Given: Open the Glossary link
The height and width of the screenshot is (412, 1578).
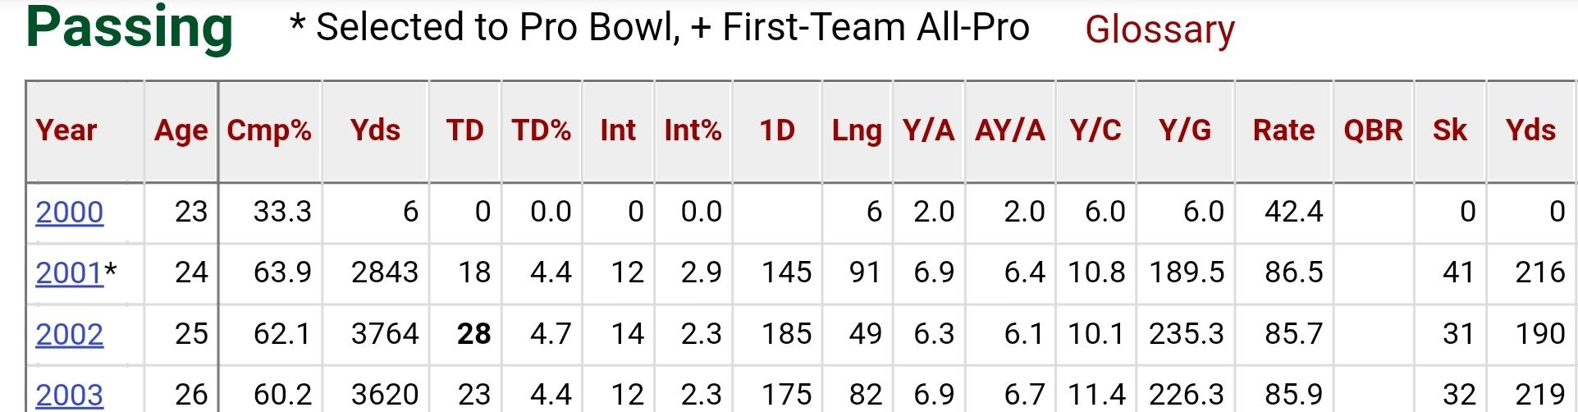Looking at the screenshot, I should click(1159, 30).
